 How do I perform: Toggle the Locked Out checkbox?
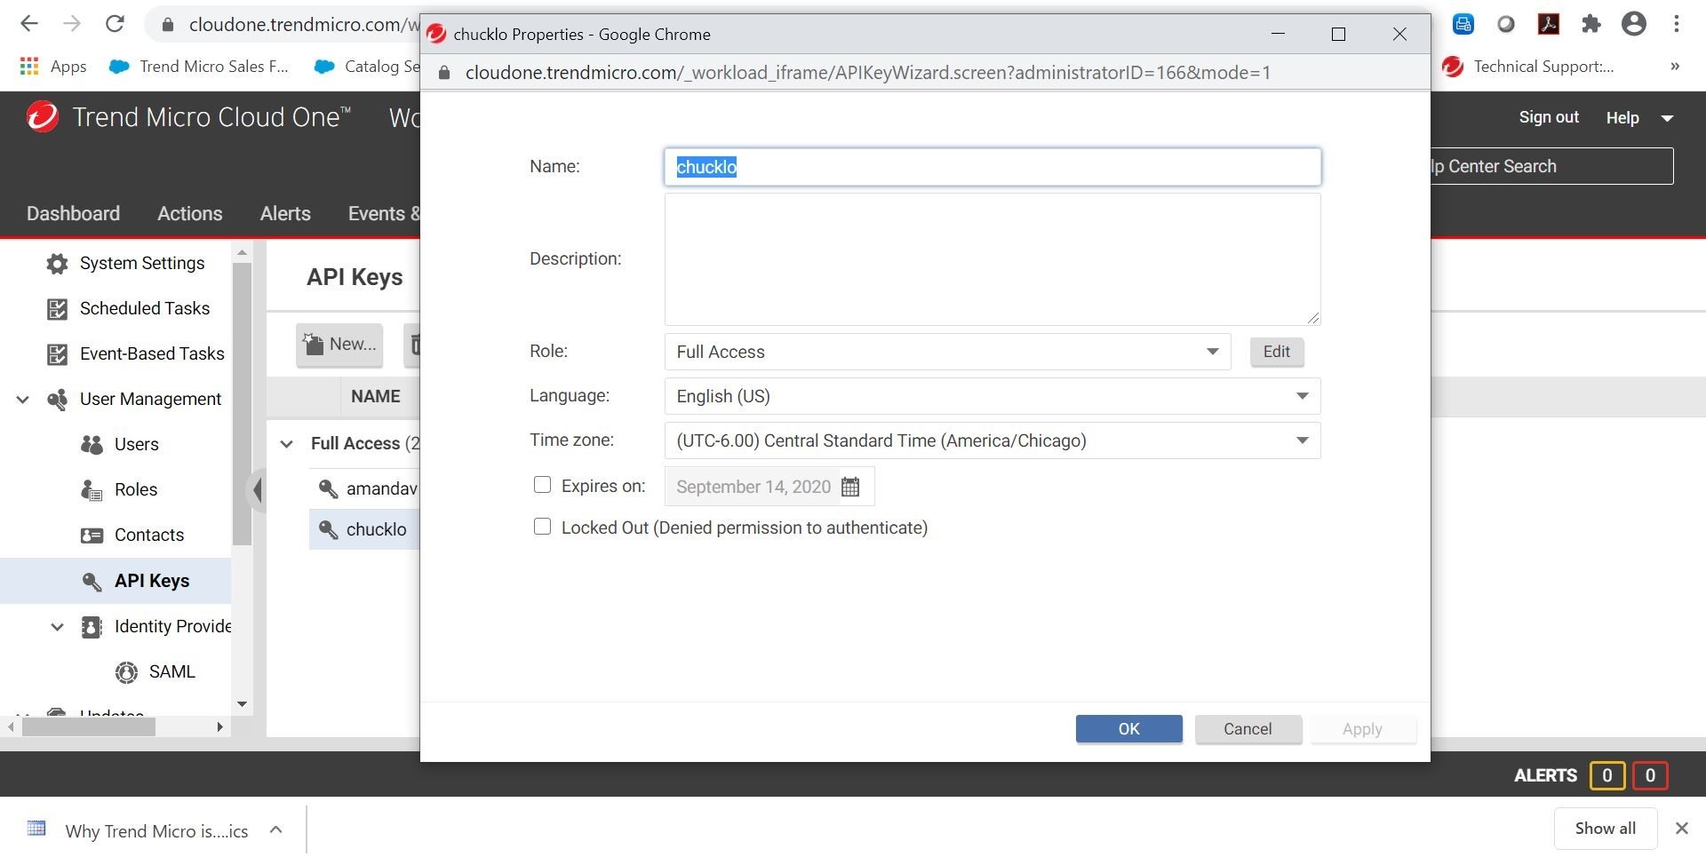(x=542, y=527)
